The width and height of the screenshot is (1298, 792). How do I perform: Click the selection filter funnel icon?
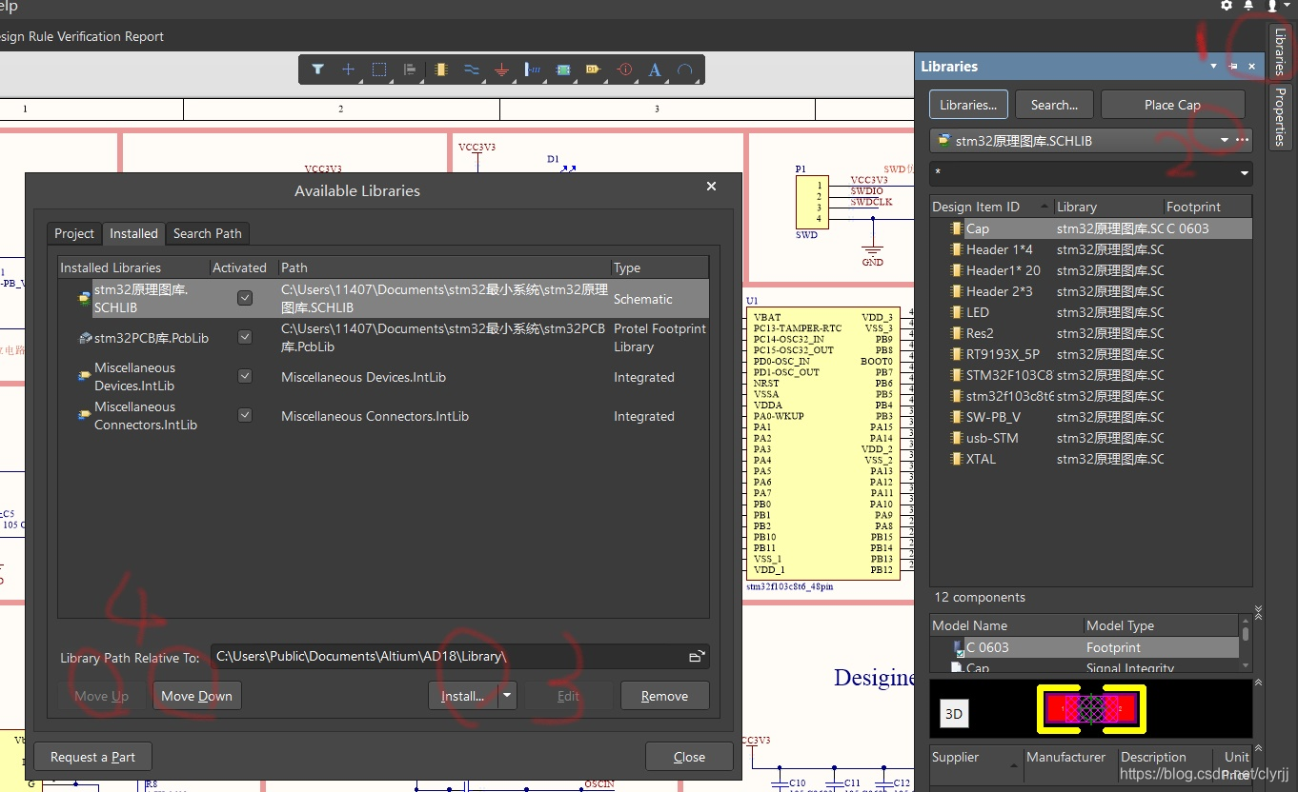(x=318, y=69)
